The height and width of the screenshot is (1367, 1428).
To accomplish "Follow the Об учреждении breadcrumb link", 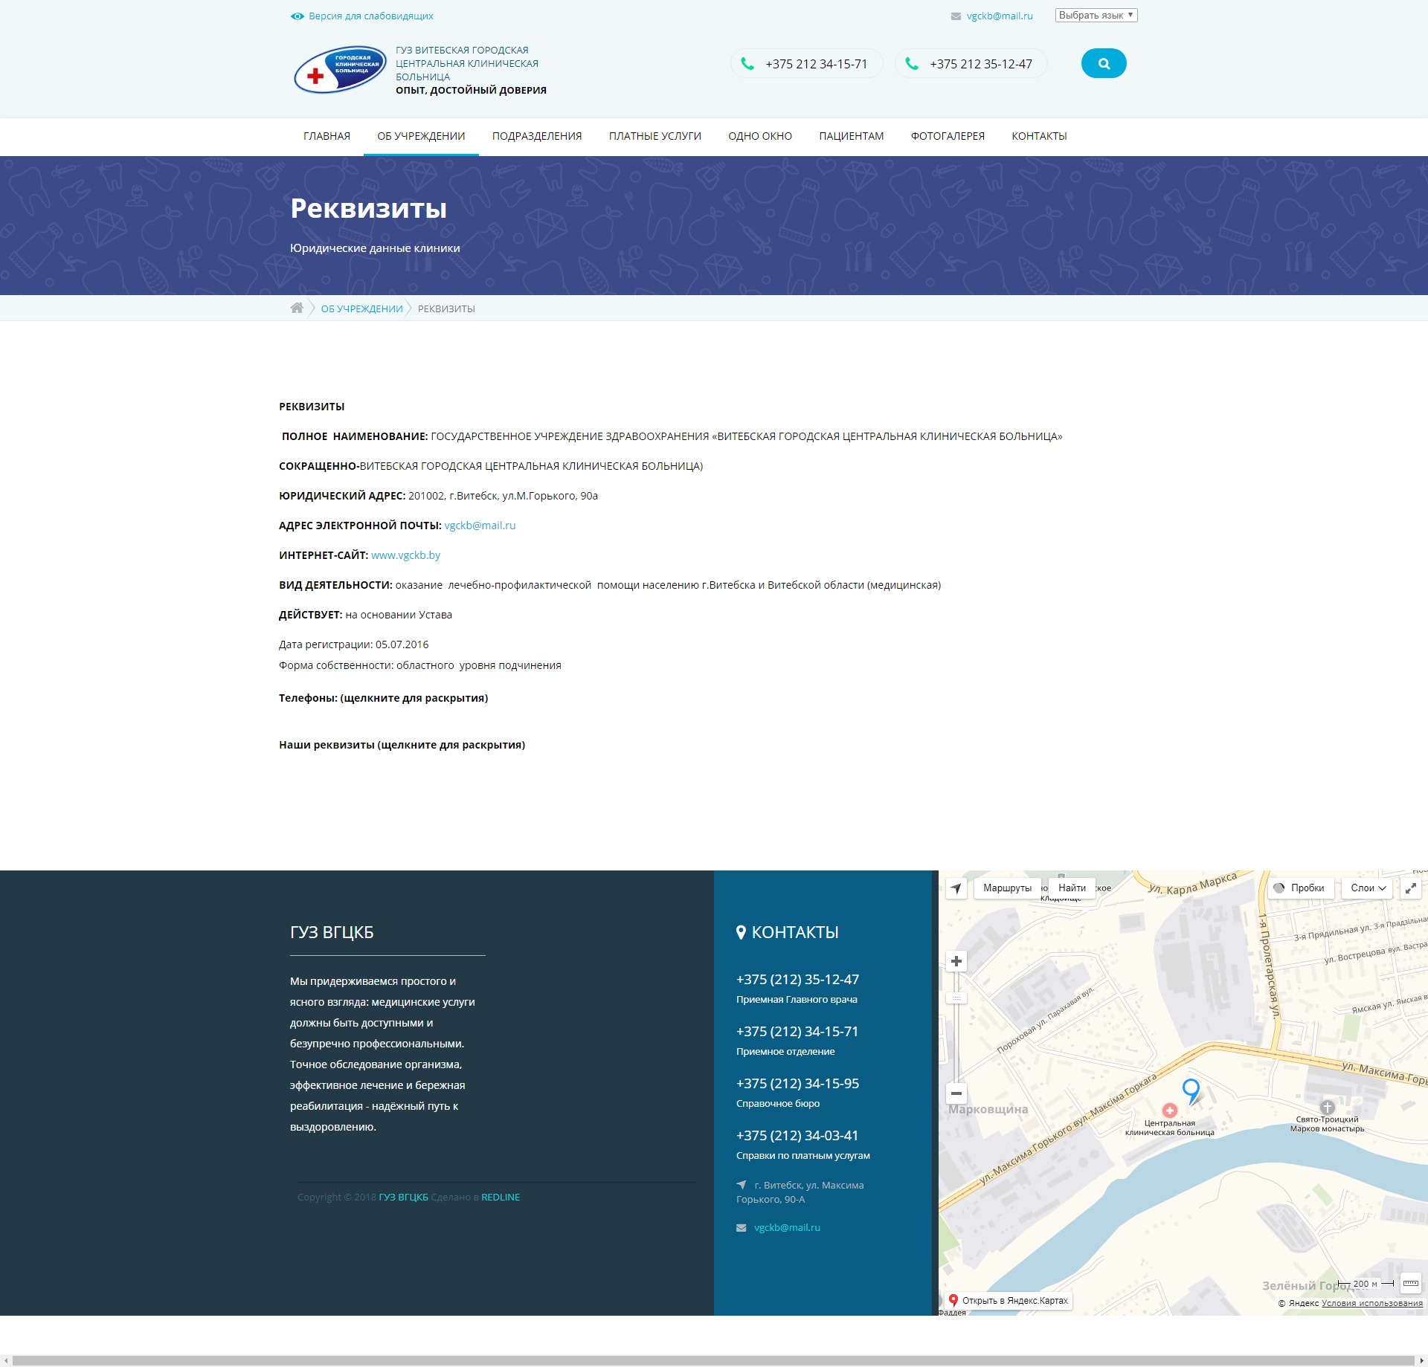I will 362,308.
